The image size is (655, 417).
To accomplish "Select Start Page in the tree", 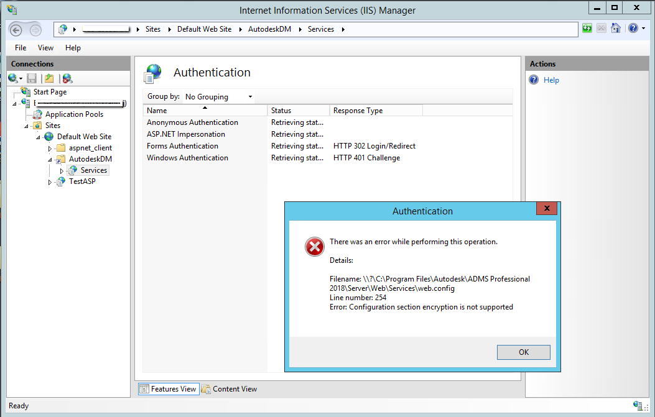I will coord(50,92).
